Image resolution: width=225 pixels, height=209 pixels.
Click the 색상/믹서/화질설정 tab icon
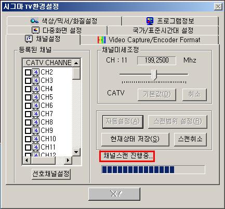34,21
